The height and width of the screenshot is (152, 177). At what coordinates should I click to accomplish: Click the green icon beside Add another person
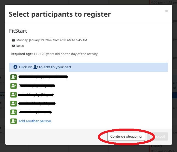(14, 121)
